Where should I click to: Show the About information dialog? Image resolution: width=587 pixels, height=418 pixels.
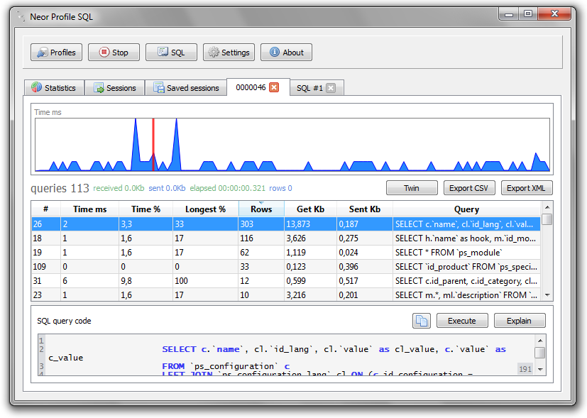[x=286, y=53]
